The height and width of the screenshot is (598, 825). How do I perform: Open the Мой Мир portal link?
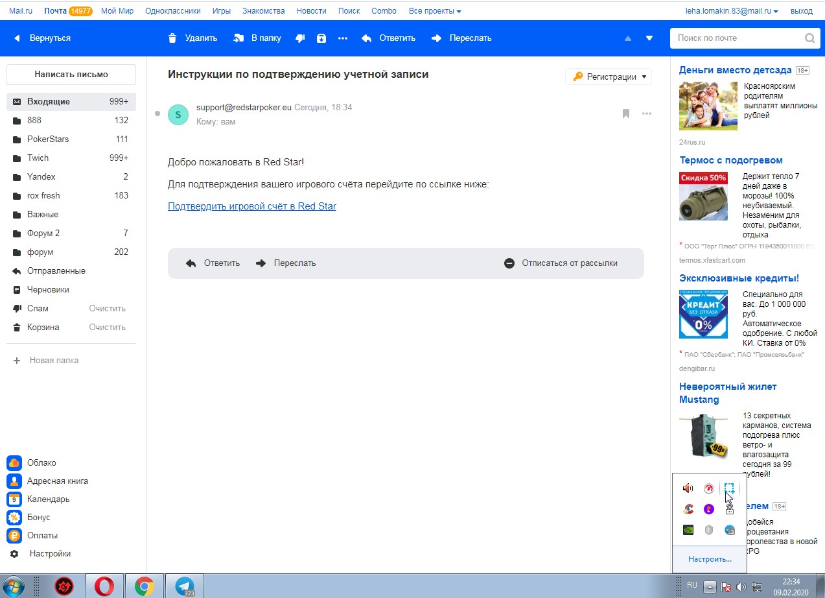pyautogui.click(x=117, y=11)
